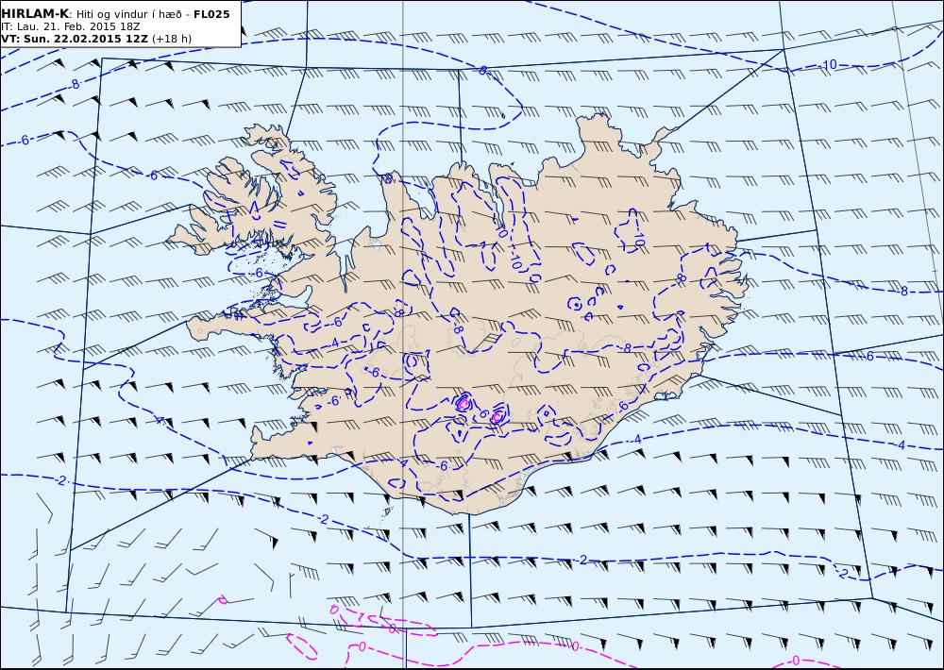Click the 'FL025' flight level label
This screenshot has height=670, width=944.
click(x=211, y=14)
